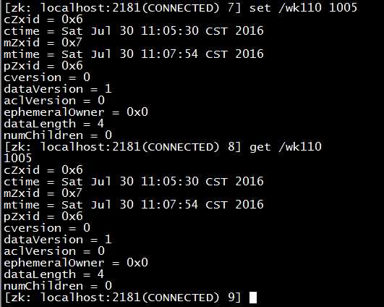Click the first cversion = 0 line
Screen dimensions: 384x307
point(47,77)
